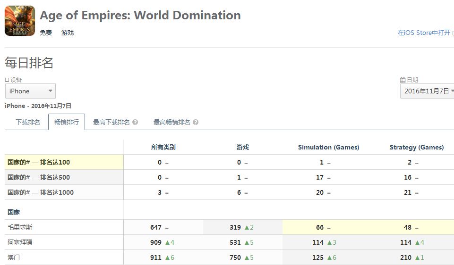The width and height of the screenshot is (454, 265).
Task: Click the 国家 section heading
Action: click(x=14, y=212)
